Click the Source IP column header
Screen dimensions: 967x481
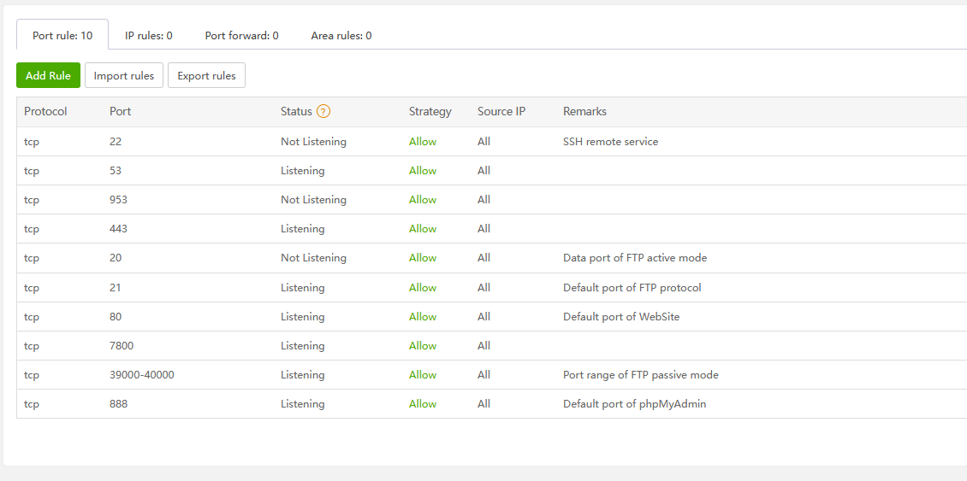501,111
